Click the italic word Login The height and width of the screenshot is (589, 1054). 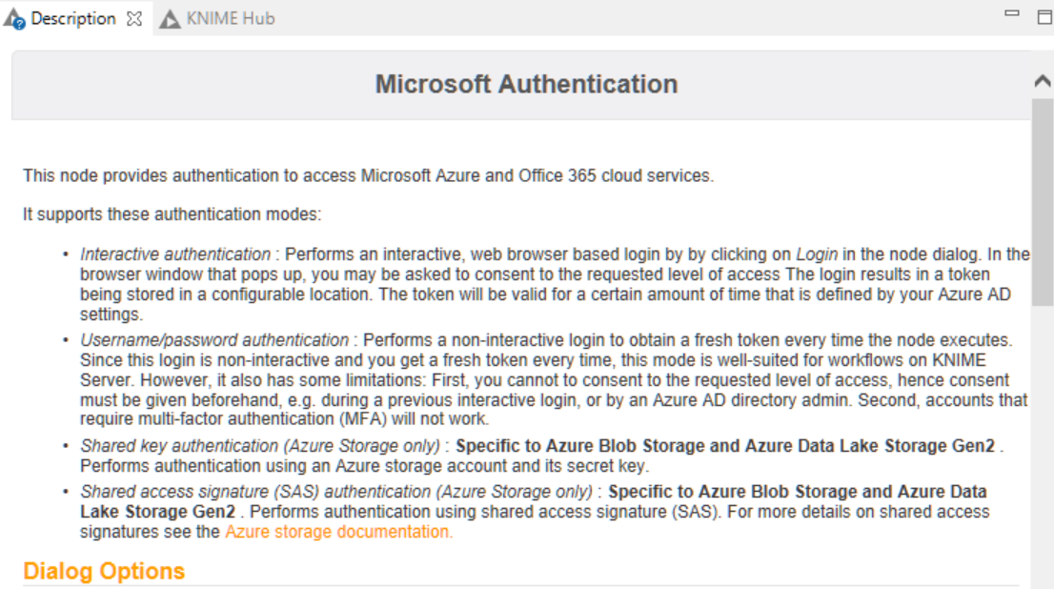tap(817, 254)
